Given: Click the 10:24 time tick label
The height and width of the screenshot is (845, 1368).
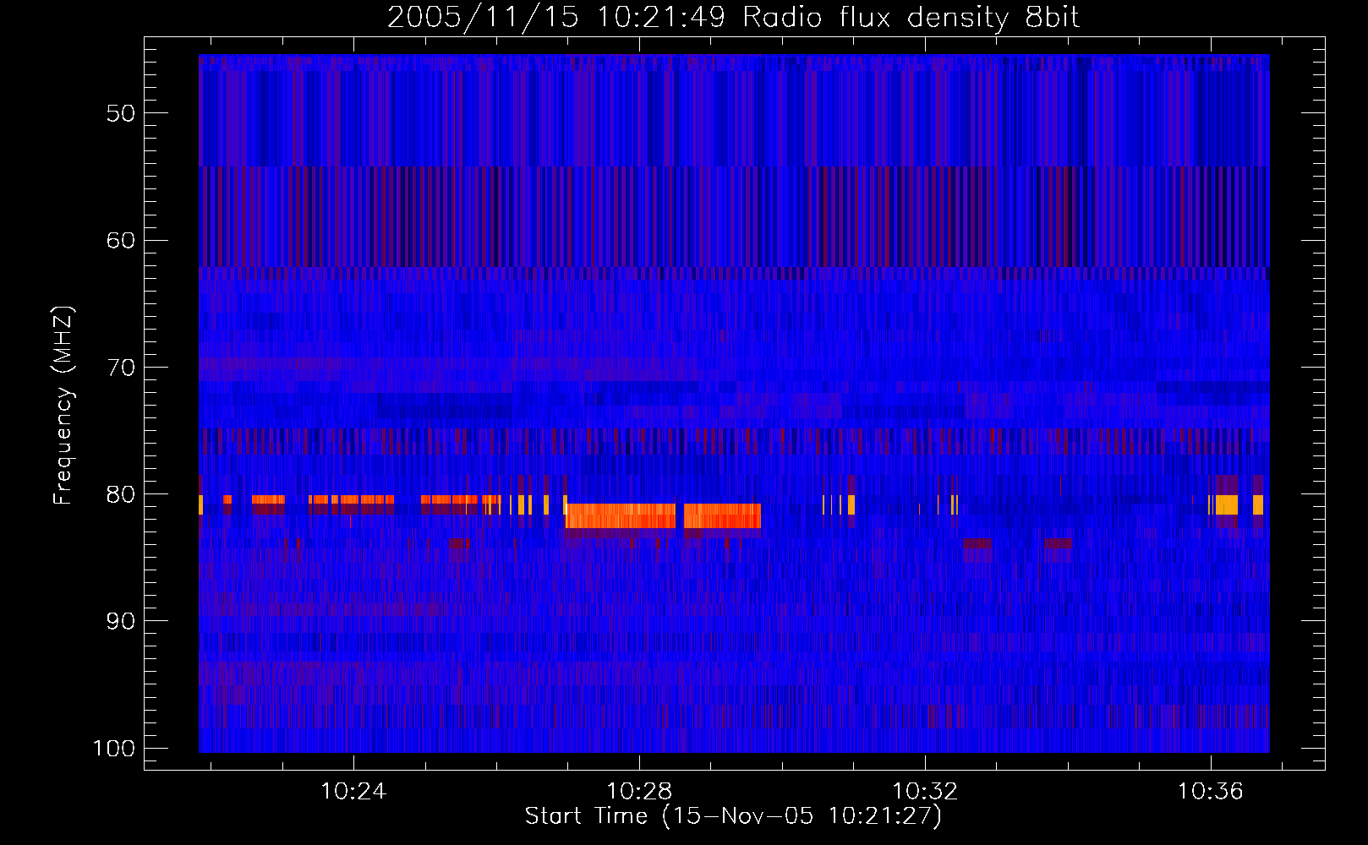Looking at the screenshot, I should (x=353, y=791).
